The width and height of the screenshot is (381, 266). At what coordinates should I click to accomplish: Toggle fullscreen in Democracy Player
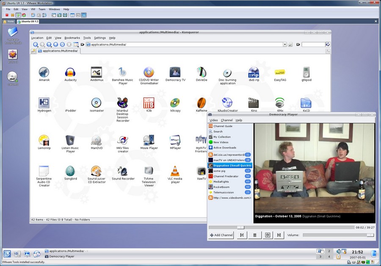(x=268, y=235)
